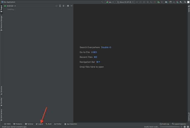Viewport: 190px width, 128px height.
Task: Toggle the Project side tab
Action: 2,9
